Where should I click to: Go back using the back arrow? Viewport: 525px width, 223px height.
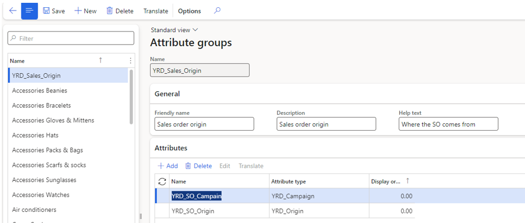point(12,11)
